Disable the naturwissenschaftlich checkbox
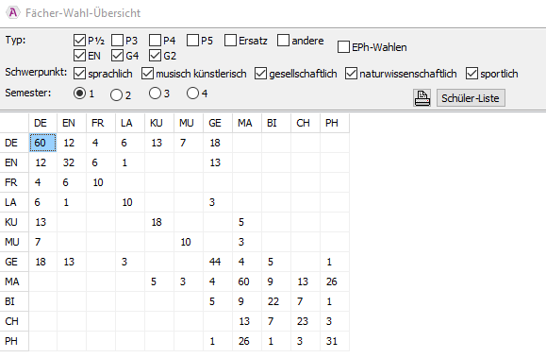Image resolution: width=546 pixels, height=358 pixels. coord(351,74)
